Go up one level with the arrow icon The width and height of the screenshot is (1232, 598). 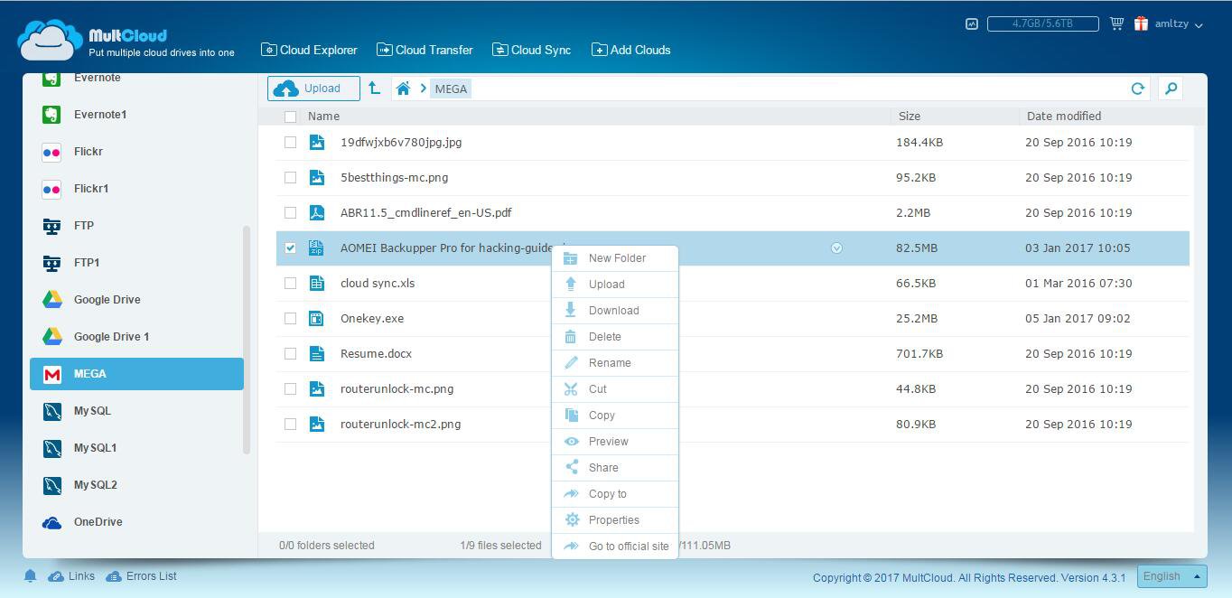pyautogui.click(x=374, y=89)
